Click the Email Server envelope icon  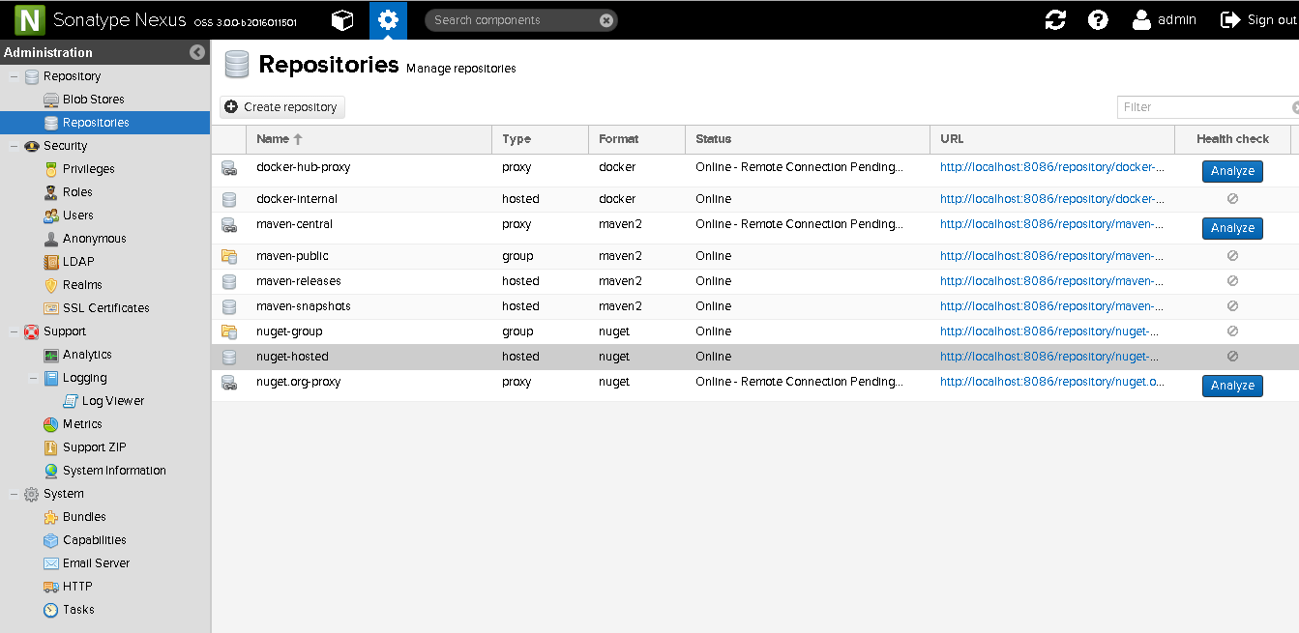[51, 563]
